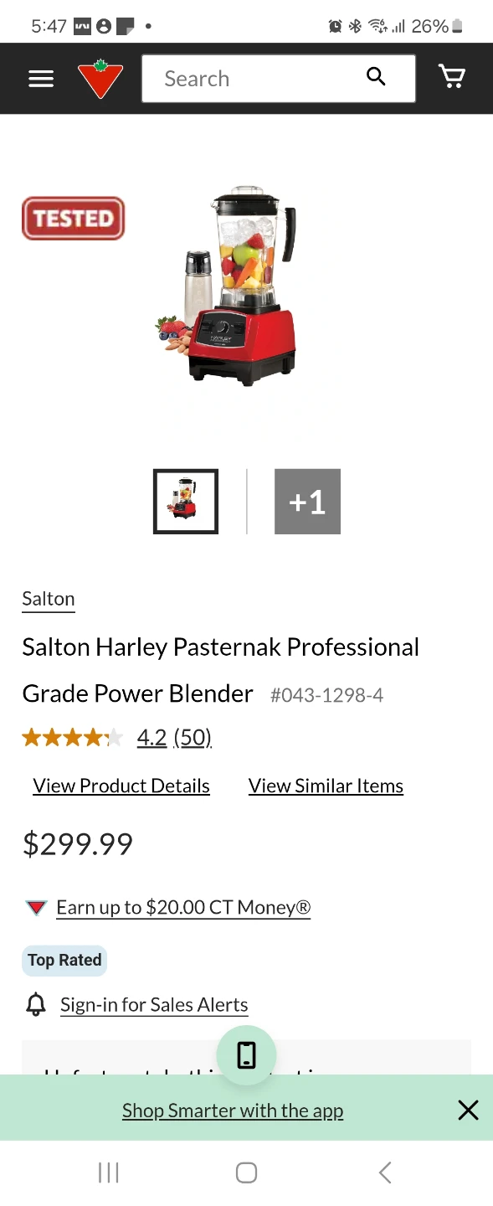493x1206 pixels.
Task: Select the first blender image thumbnail
Action: coord(186,501)
